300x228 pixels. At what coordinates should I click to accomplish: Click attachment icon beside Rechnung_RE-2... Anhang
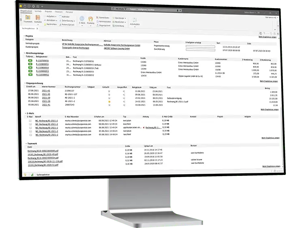tap(144, 128)
